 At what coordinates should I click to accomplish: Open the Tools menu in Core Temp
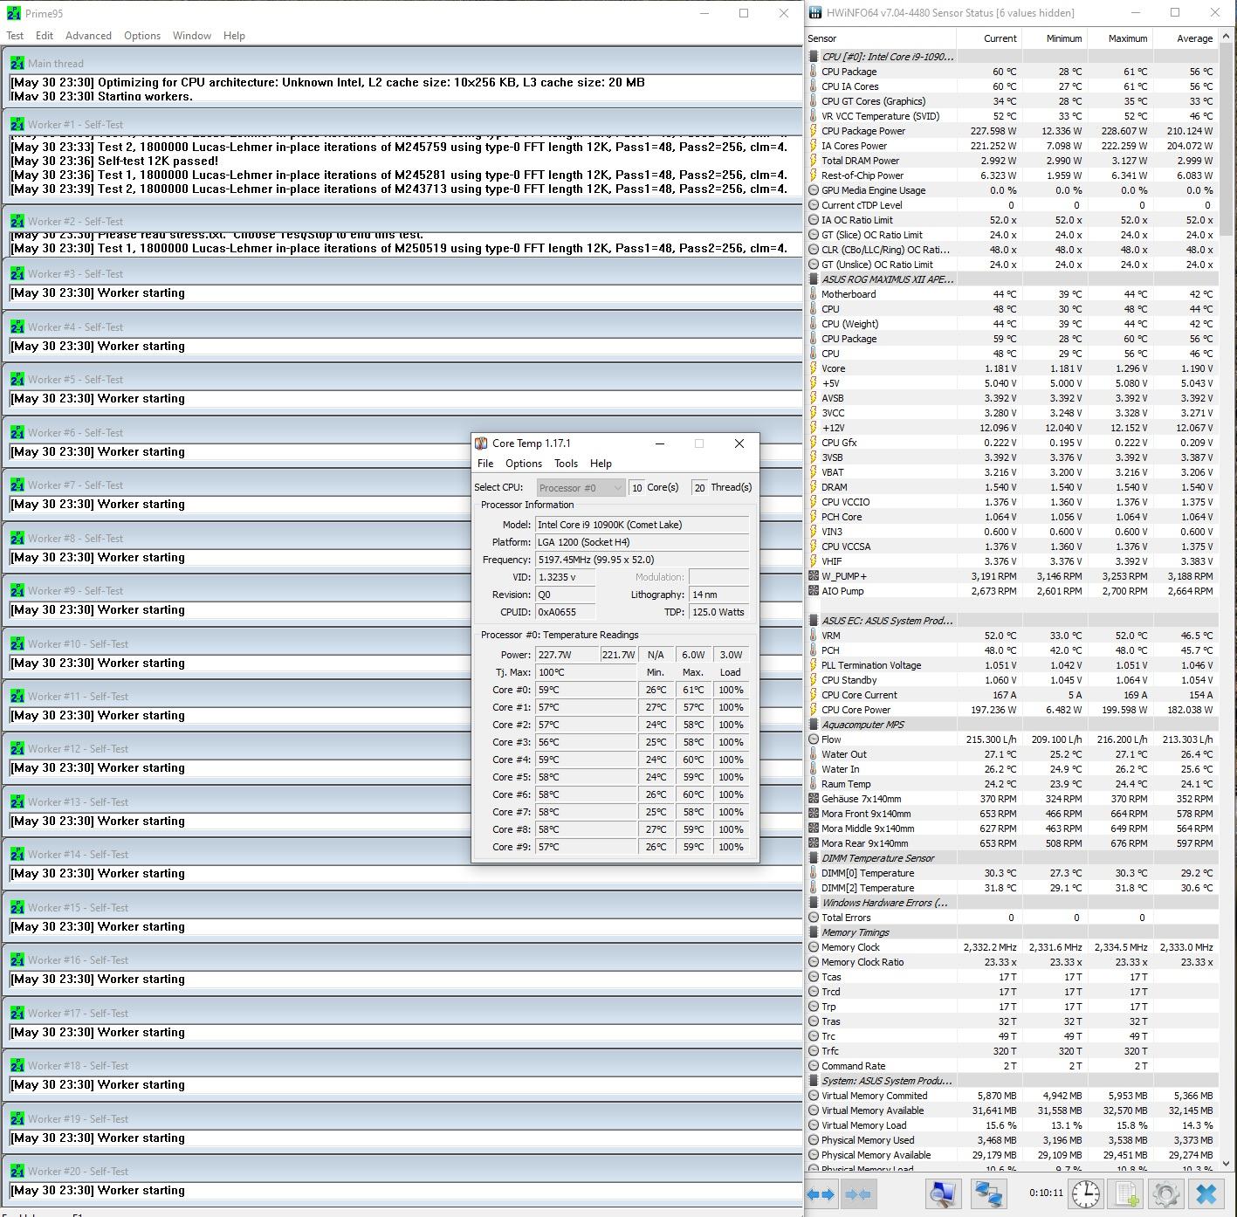pos(566,464)
